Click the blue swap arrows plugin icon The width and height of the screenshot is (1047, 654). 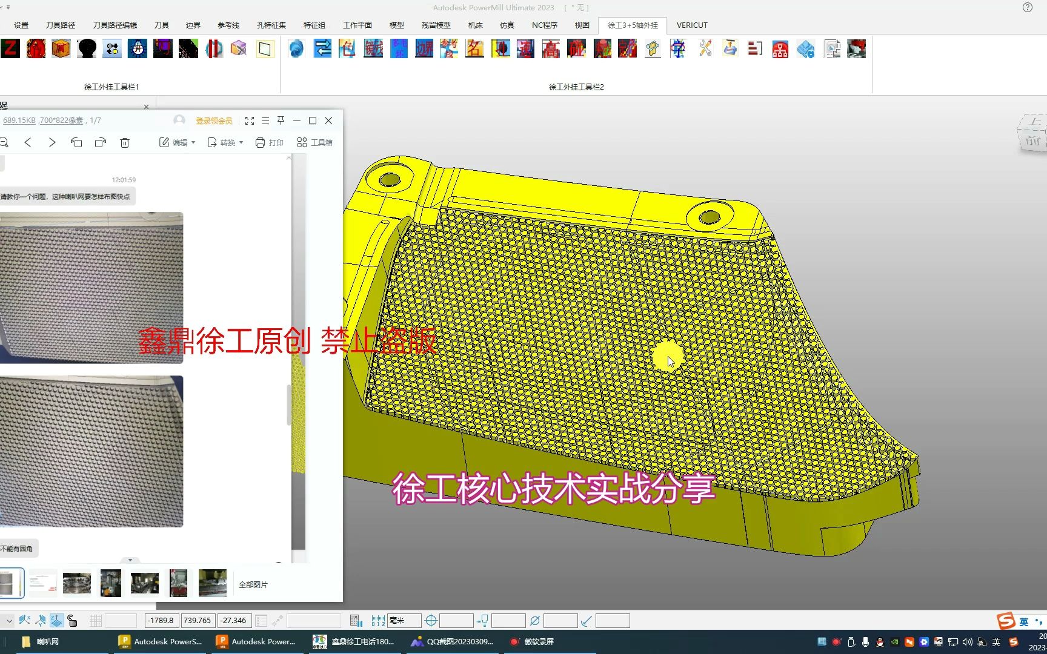pyautogui.click(x=322, y=48)
